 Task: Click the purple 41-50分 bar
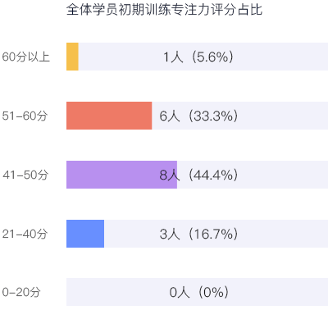pyautogui.click(x=121, y=175)
